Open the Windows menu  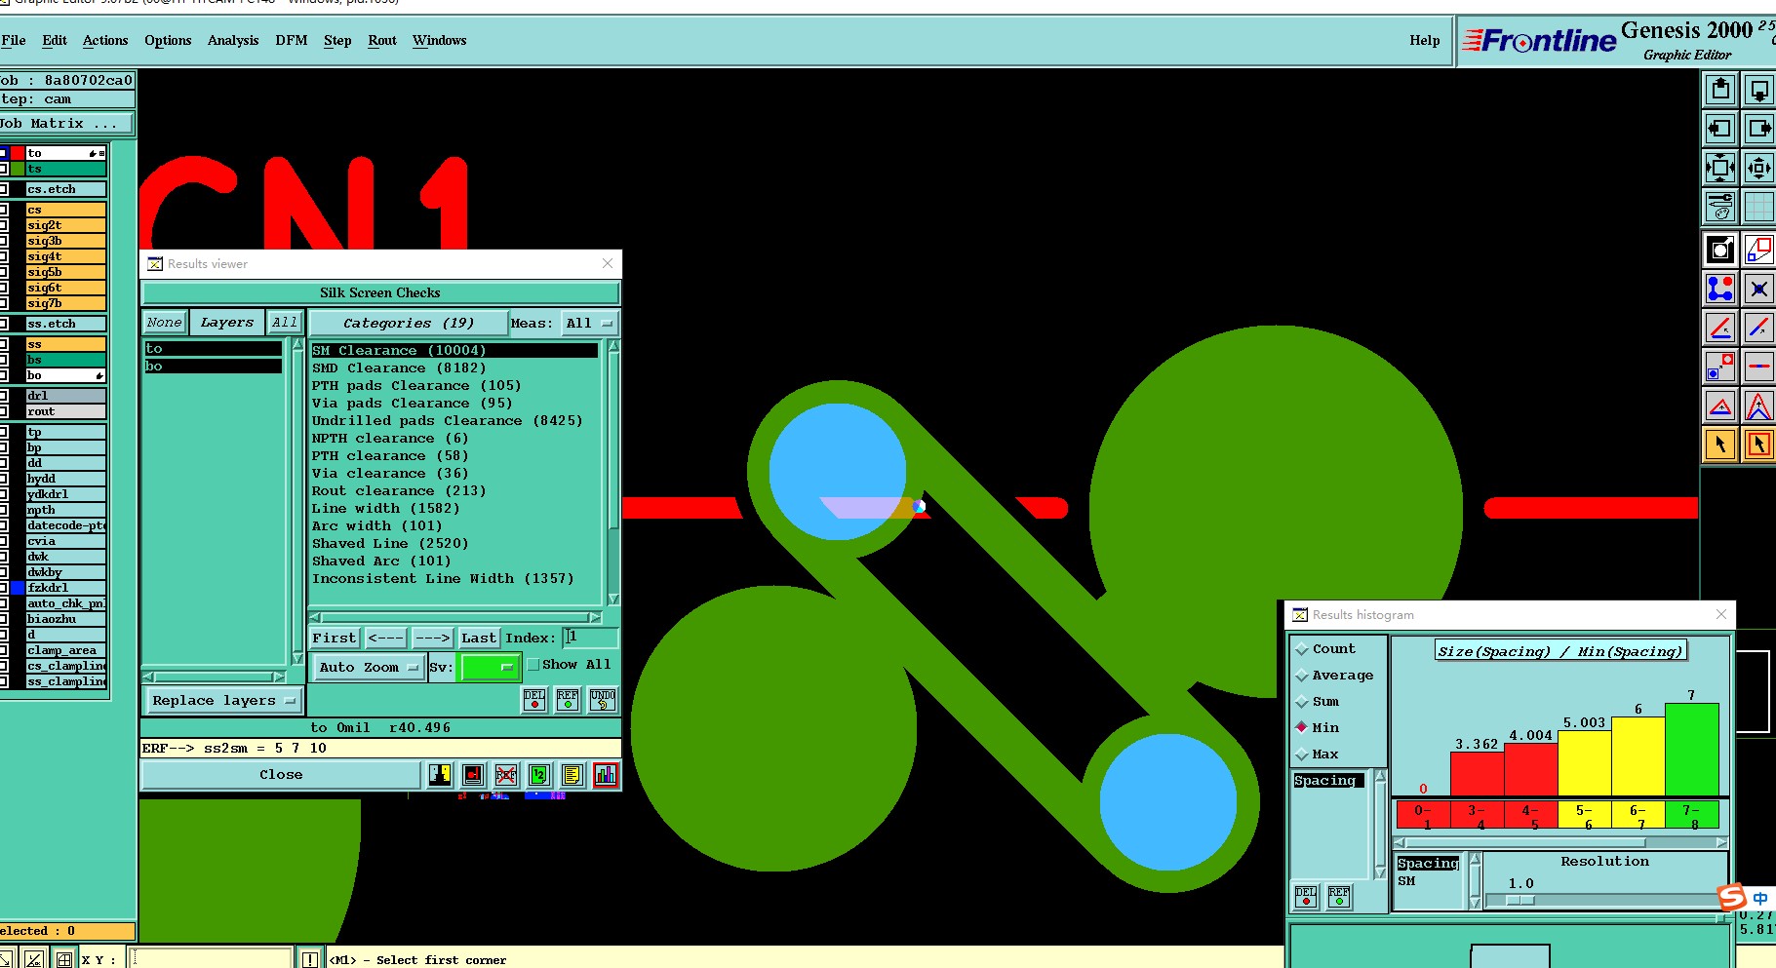pos(439,41)
